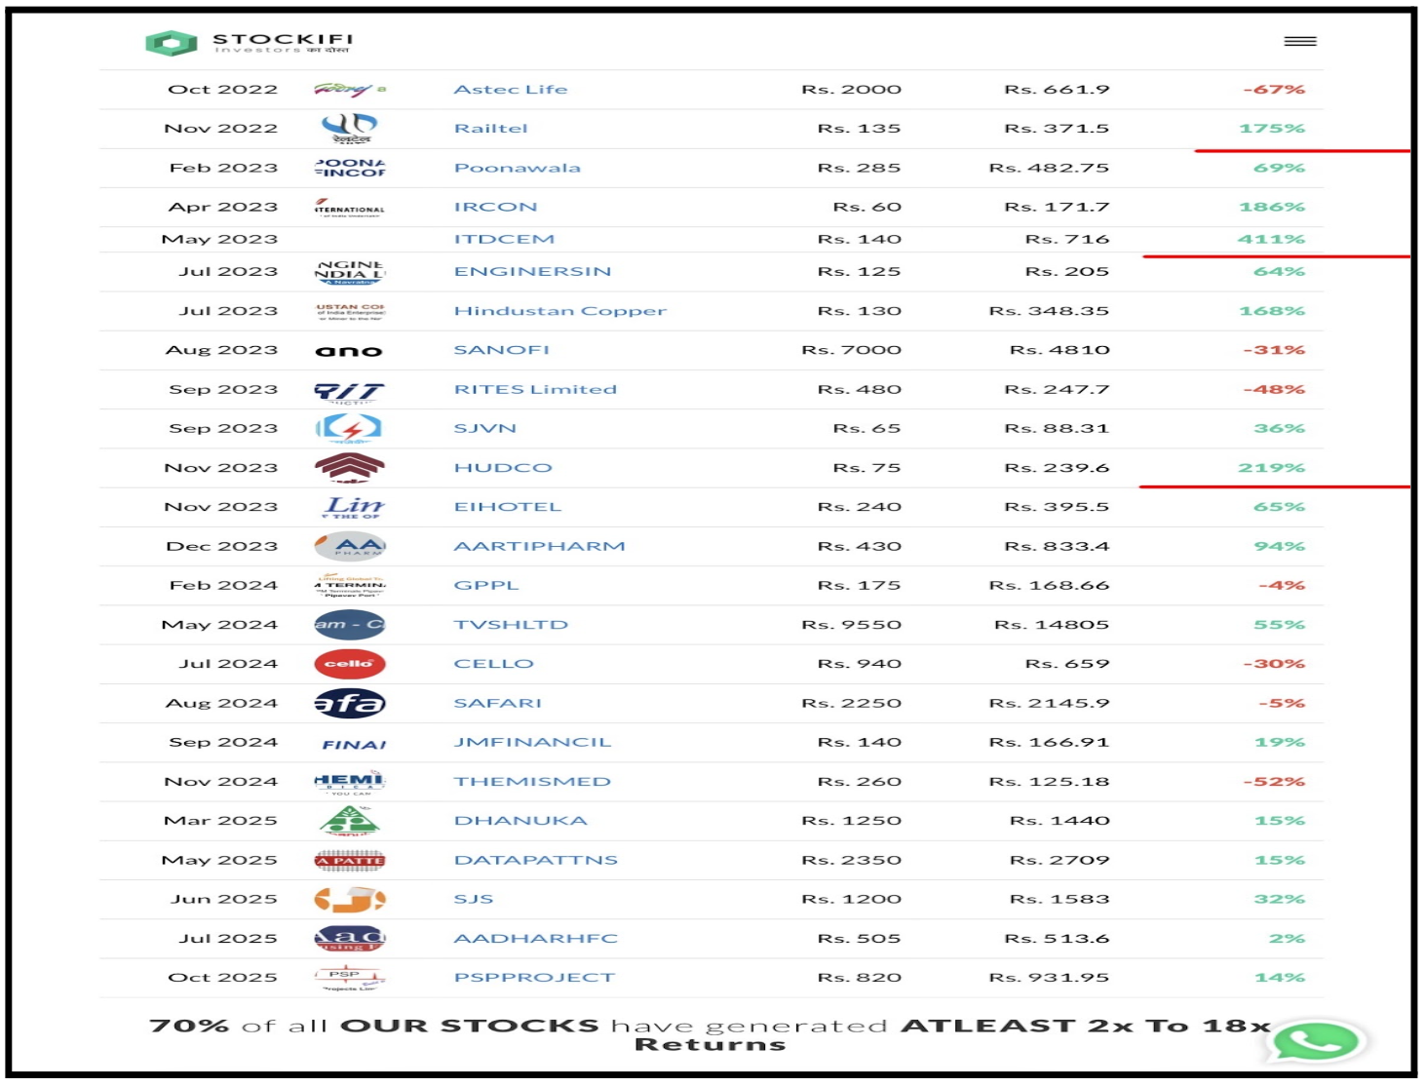Select the 'Rs. 371.5' price text
Viewport: 1425px width, 1086px height.
[x=1057, y=129]
